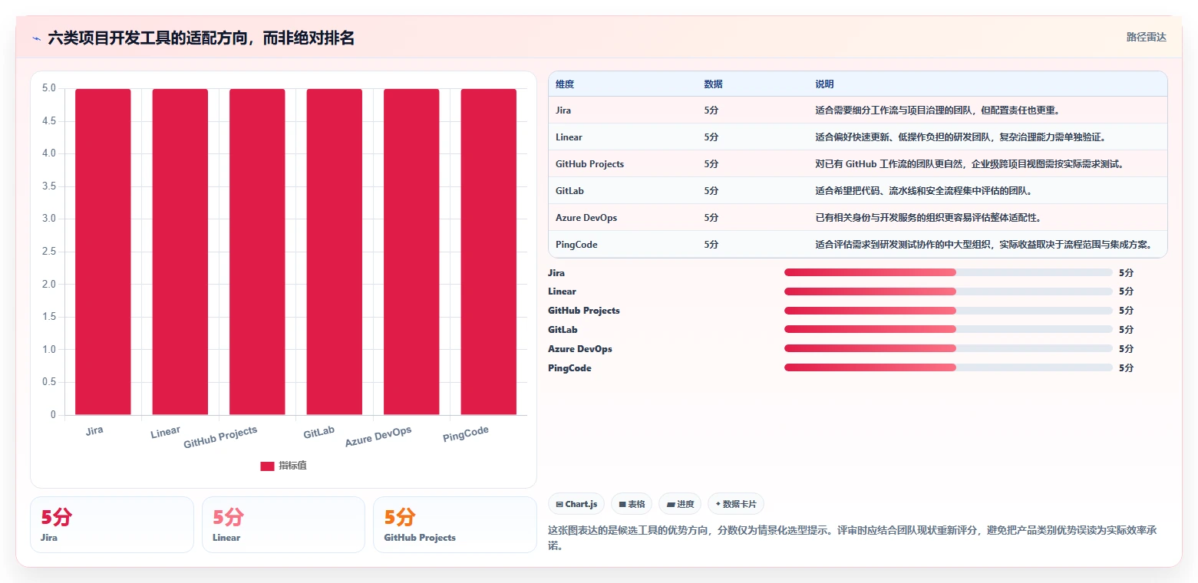Click the lightning icon beside the title
The height and width of the screenshot is (583, 1198).
(37, 38)
